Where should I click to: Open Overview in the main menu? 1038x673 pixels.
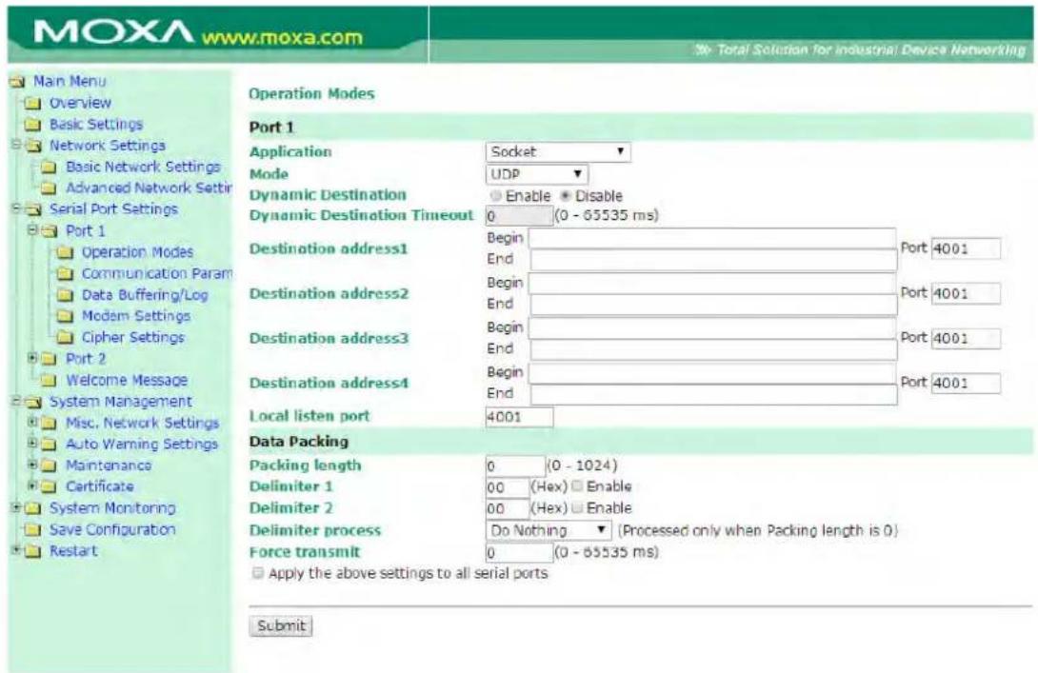(80, 103)
